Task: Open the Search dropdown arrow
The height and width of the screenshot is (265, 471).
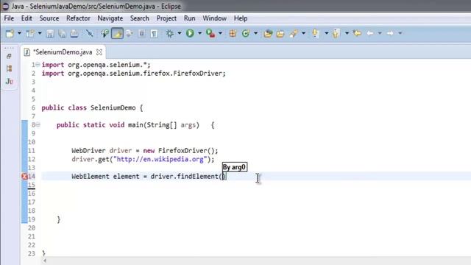Action: pos(303,33)
